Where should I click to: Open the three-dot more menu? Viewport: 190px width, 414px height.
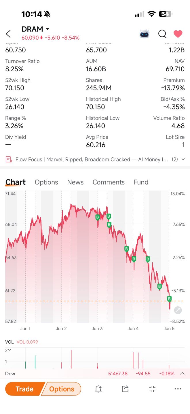178,389
